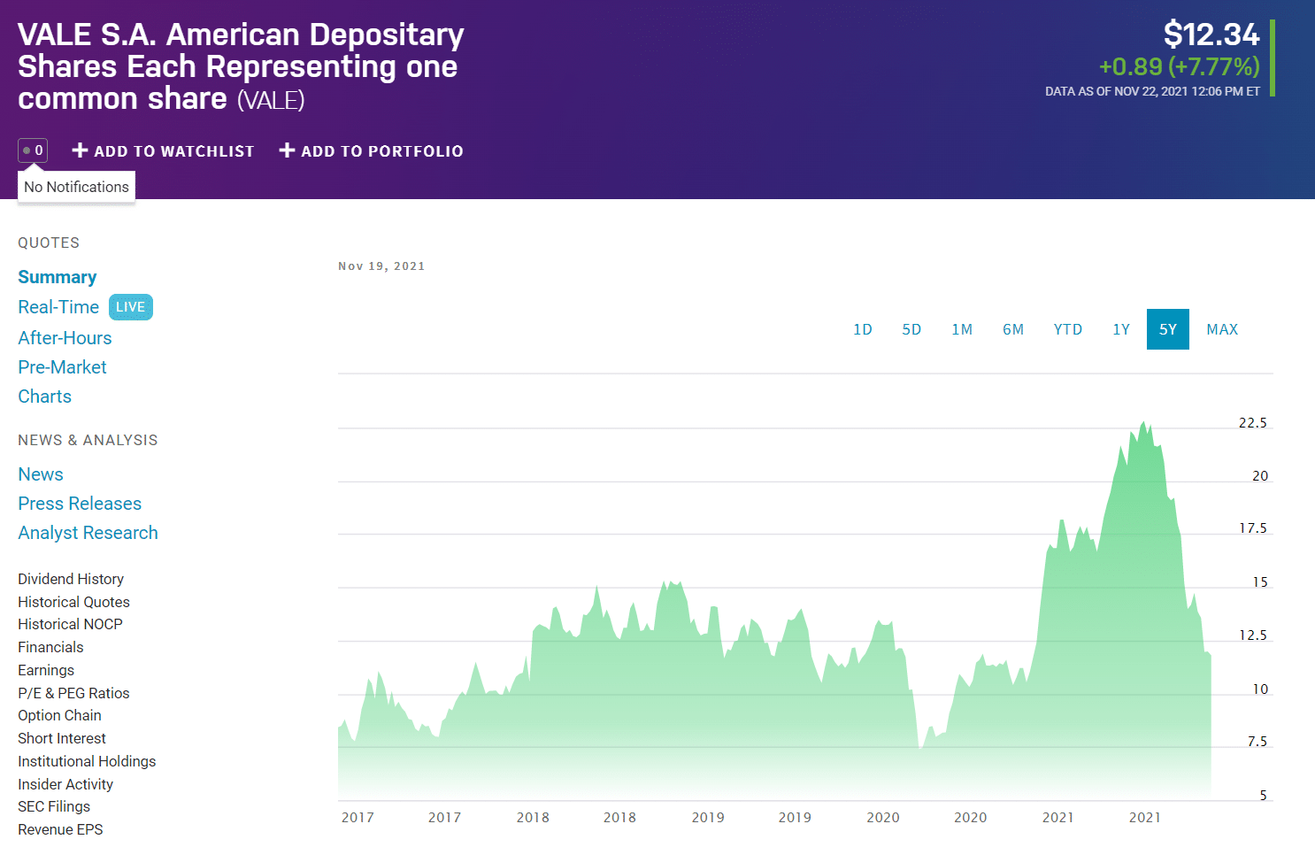Open Analyst Research link
Viewport: 1315px width, 847px height.
click(x=88, y=533)
